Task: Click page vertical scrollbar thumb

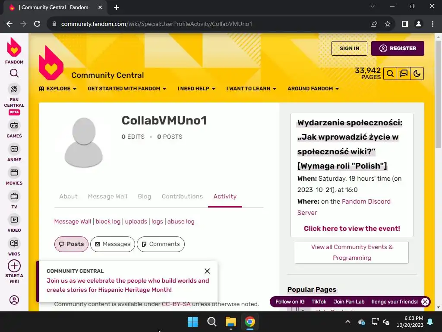Action: pyautogui.click(x=438, y=94)
